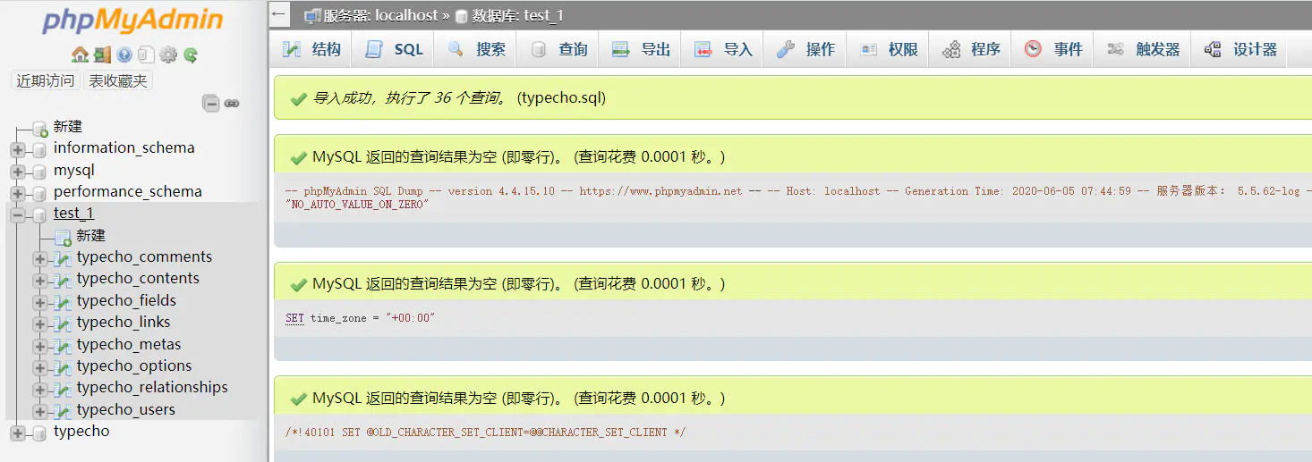1312x462 pixels.
Task: Open the 权限 (Privileges) tab
Action: (888, 49)
